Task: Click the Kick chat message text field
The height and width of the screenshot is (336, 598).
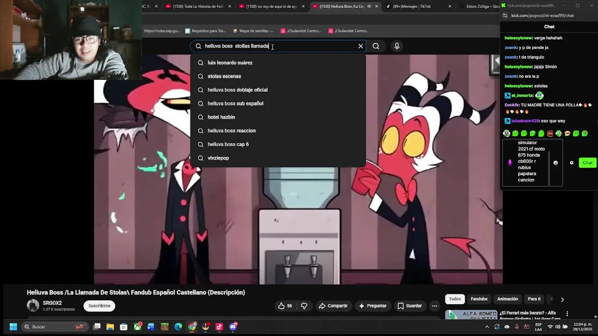Action: point(533,163)
